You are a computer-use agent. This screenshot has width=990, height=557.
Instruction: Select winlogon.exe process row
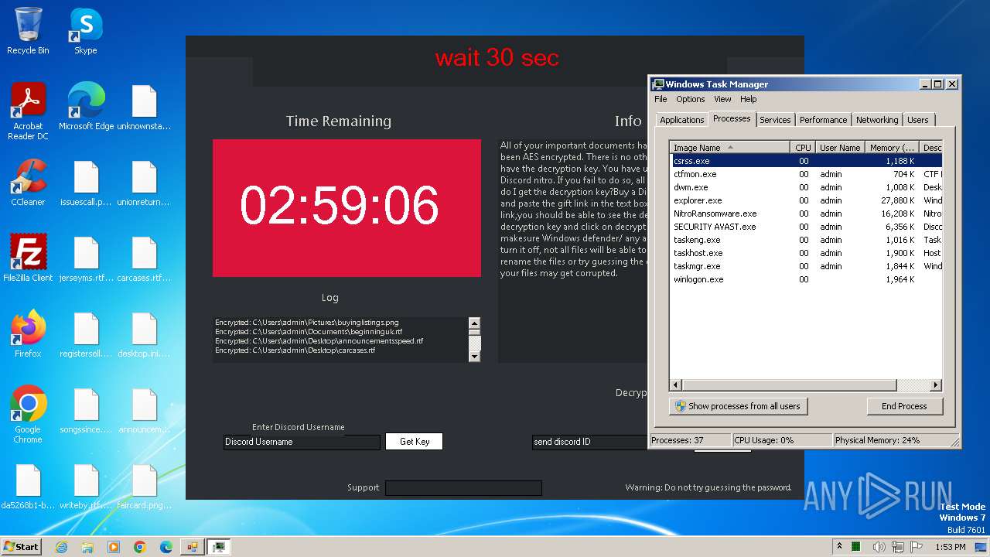(806, 279)
